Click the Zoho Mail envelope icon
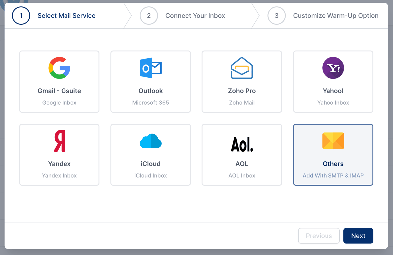Image resolution: width=393 pixels, height=255 pixels. point(242,68)
